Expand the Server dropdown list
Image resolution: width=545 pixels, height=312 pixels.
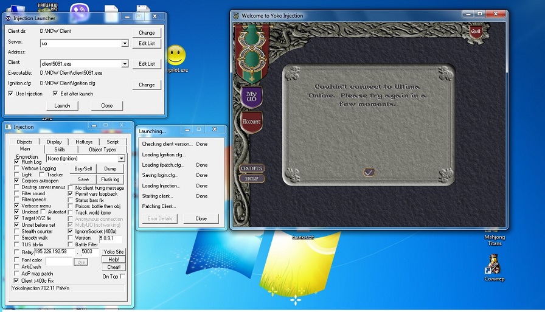[125, 44]
